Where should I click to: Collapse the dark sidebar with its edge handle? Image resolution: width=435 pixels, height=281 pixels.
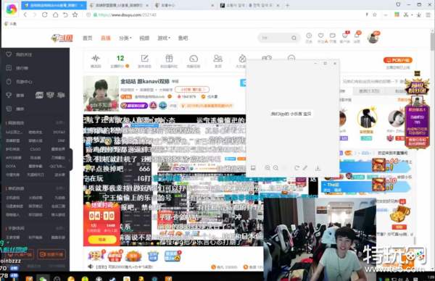point(71,159)
